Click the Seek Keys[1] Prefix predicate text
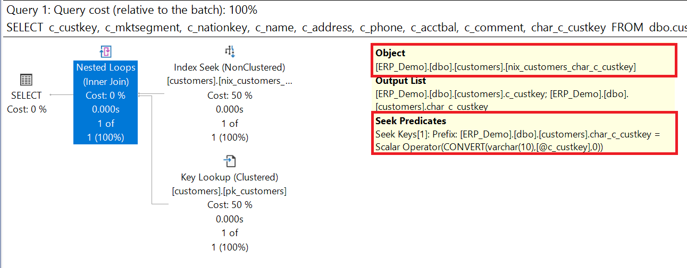The width and height of the screenshot is (687, 268). (517, 141)
